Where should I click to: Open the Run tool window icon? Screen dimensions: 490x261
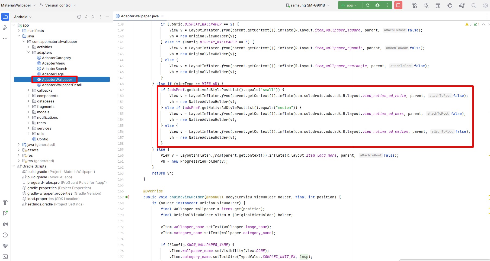click(5, 213)
